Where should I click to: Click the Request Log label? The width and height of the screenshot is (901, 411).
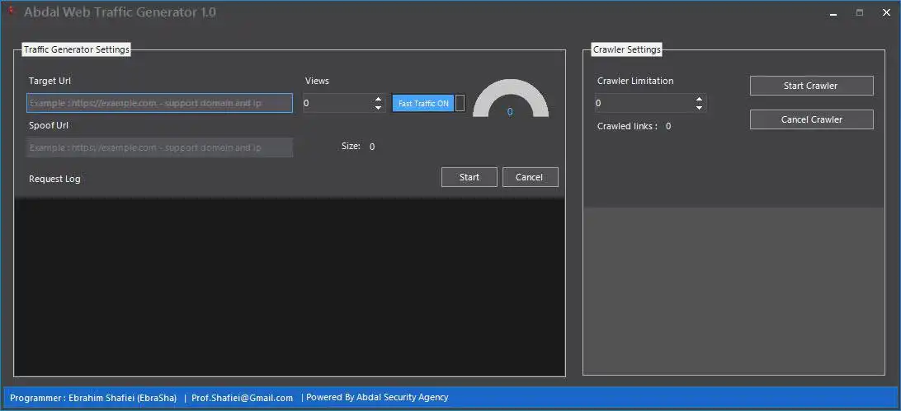[x=54, y=179]
